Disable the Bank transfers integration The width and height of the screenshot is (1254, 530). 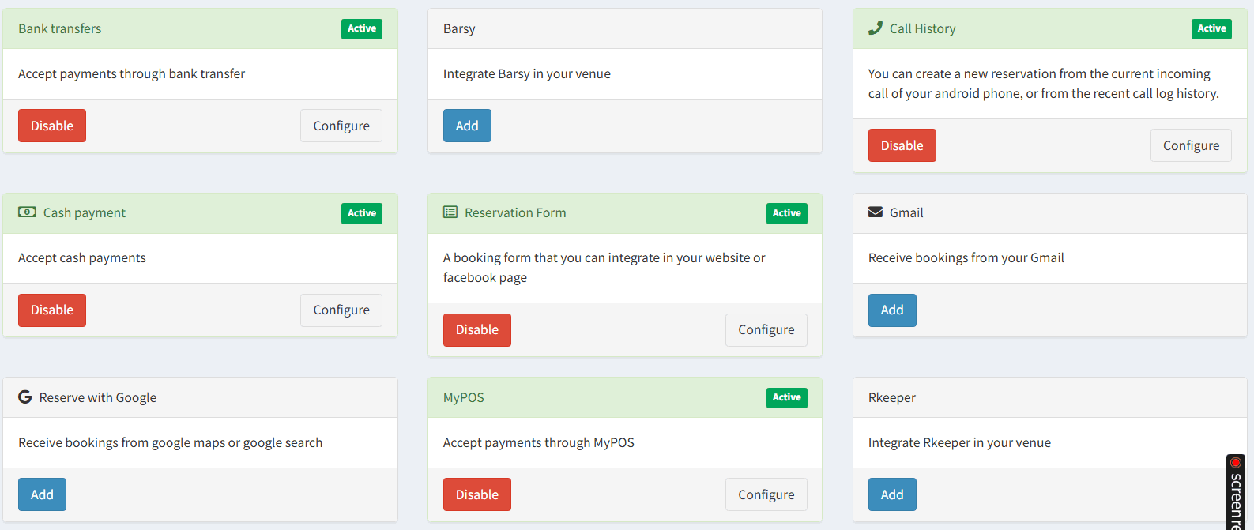[x=52, y=126]
